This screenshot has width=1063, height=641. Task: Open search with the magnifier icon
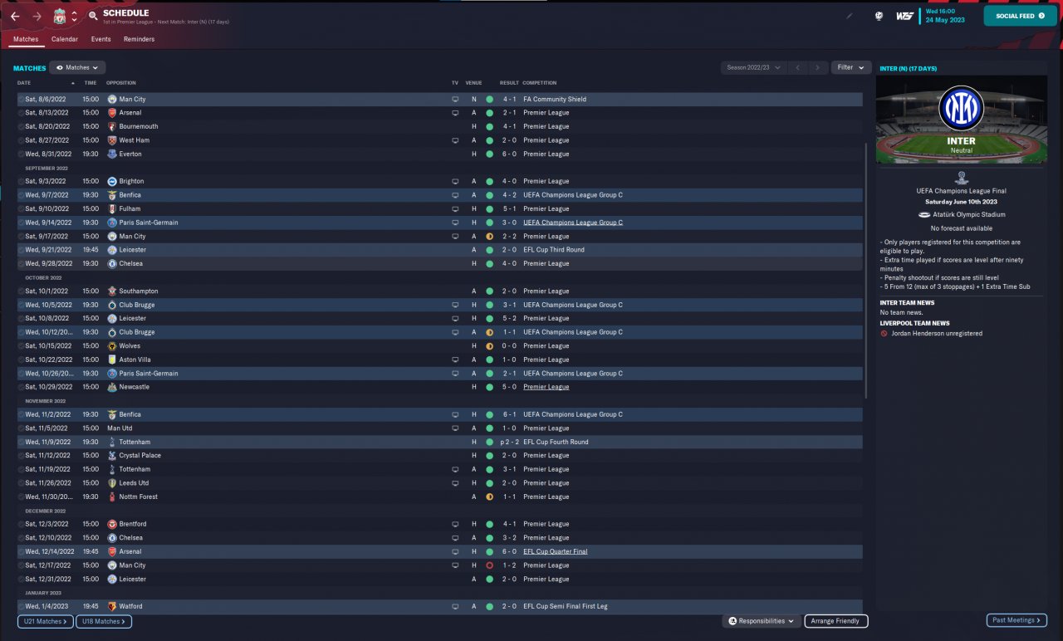pyautogui.click(x=93, y=17)
